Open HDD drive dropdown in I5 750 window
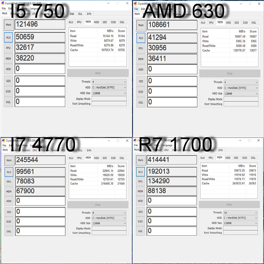 [109, 87]
